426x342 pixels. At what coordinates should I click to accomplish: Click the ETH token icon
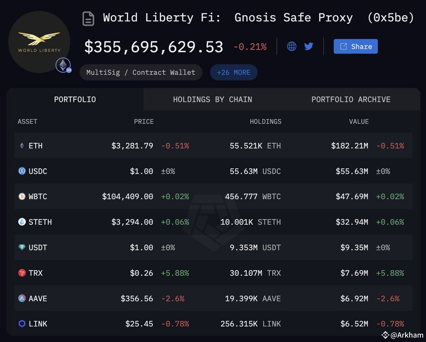point(22,145)
